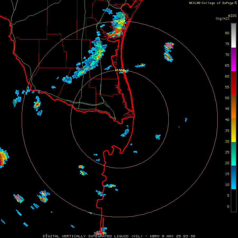Screen dimensions: 238x238
Task: Click the 5 value on the VIL scale
Action: click(x=228, y=196)
